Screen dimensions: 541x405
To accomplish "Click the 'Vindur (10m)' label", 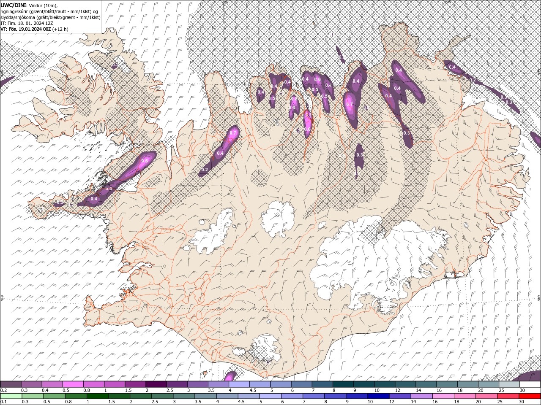I will 43,5.
